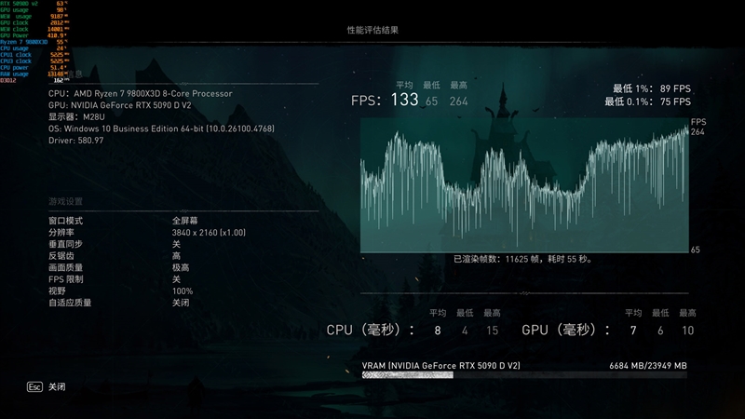Click the FPS history graph
The height and width of the screenshot is (419, 745).
pyautogui.click(x=524, y=185)
